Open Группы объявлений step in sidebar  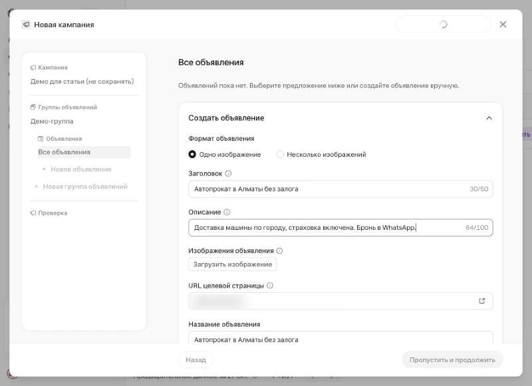pos(63,107)
